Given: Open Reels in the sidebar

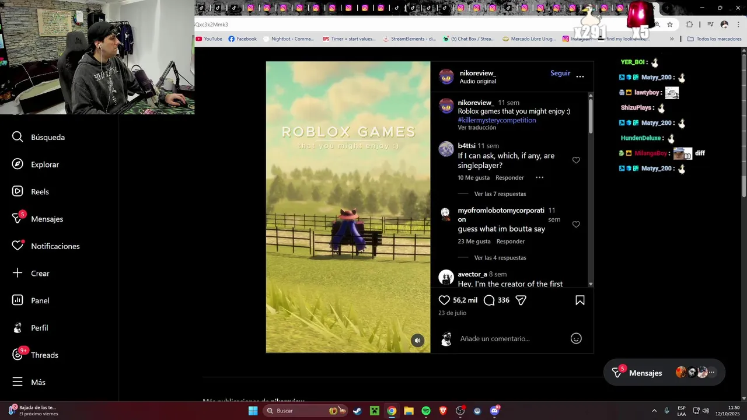Looking at the screenshot, I should pos(30,191).
